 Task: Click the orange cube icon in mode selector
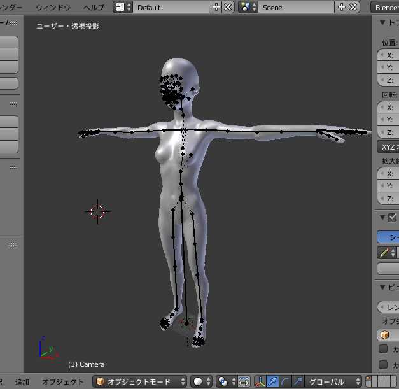(101, 381)
